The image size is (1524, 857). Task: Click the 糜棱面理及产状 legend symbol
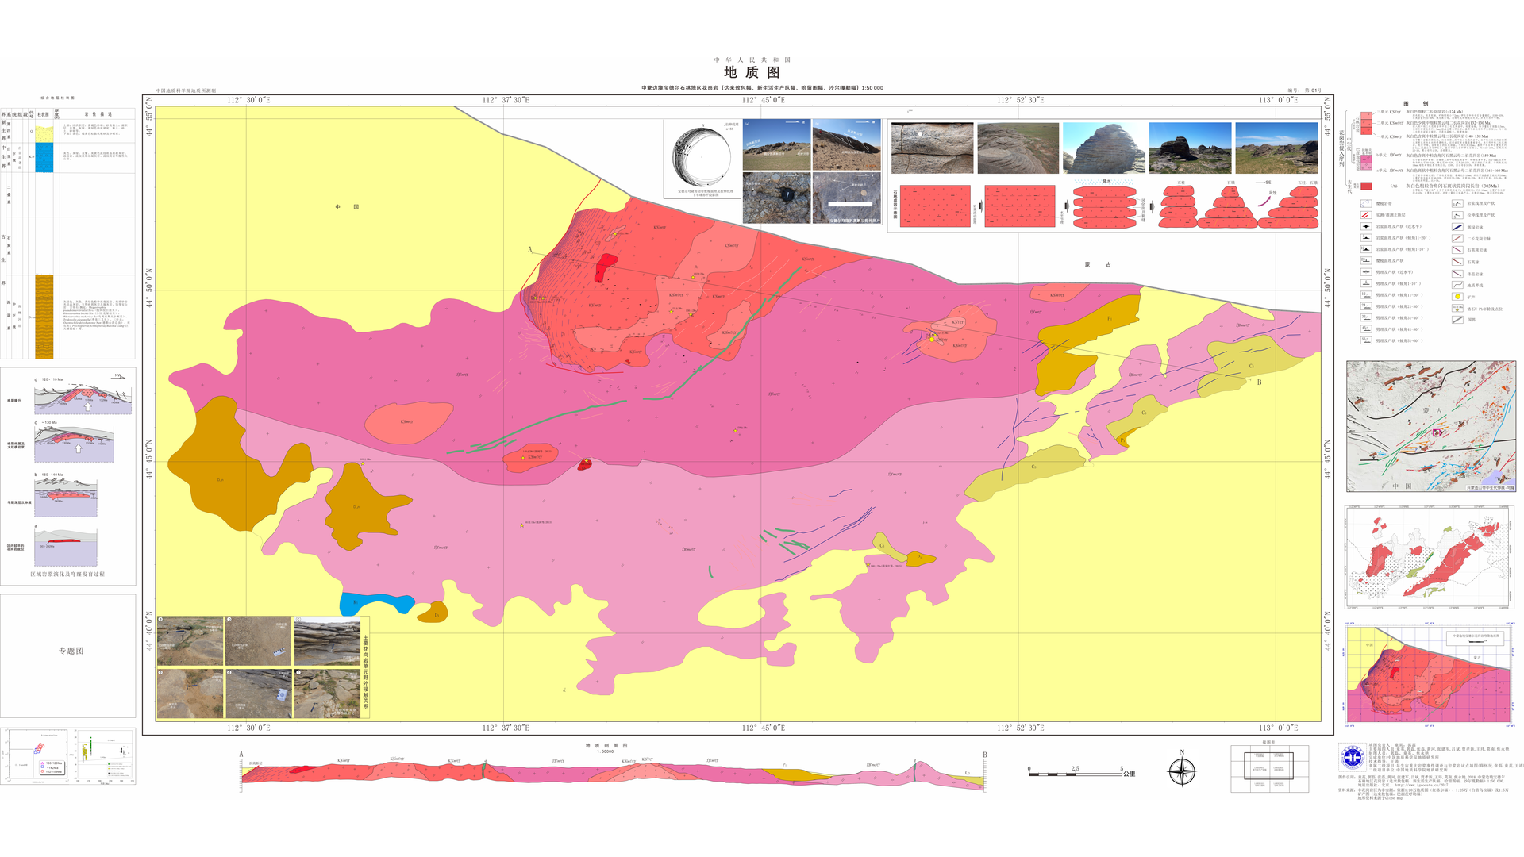tap(1366, 260)
